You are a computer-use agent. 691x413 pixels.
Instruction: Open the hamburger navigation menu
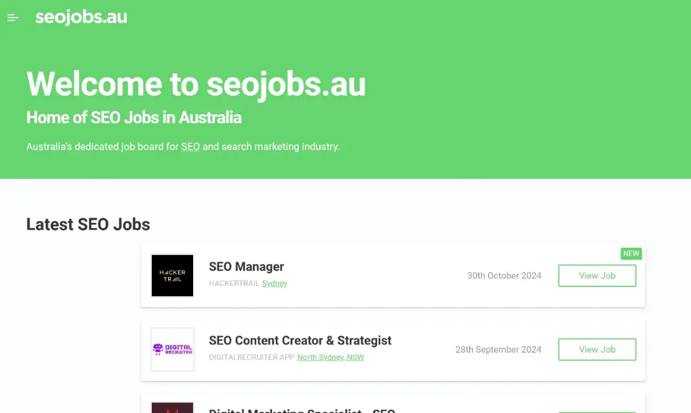click(12, 18)
